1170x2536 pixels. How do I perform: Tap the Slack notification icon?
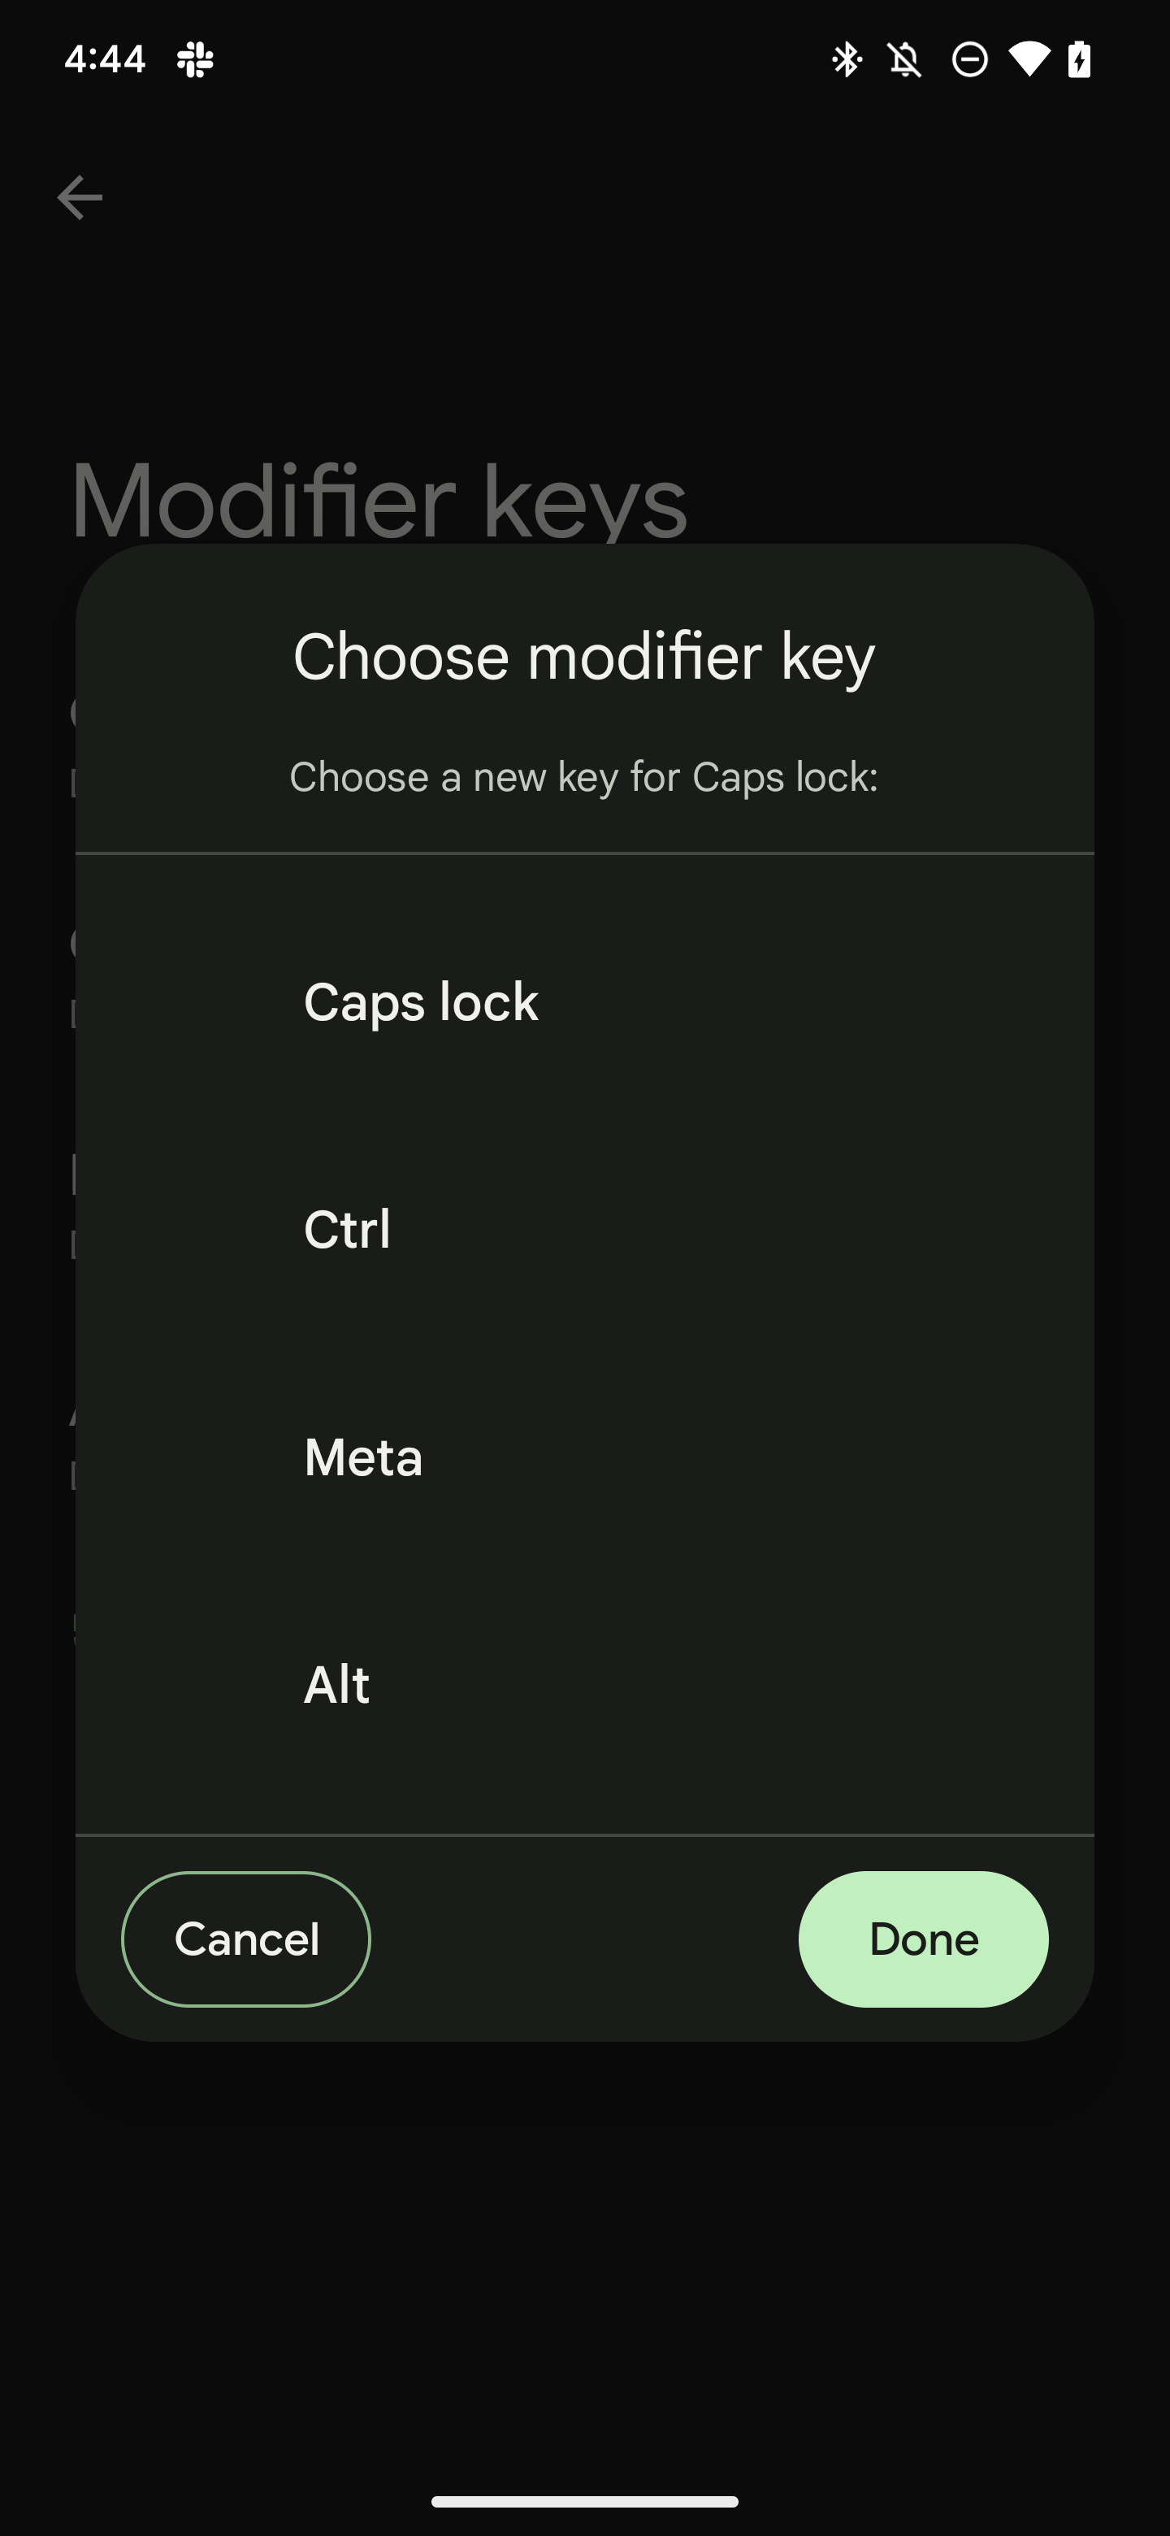pyautogui.click(x=195, y=60)
